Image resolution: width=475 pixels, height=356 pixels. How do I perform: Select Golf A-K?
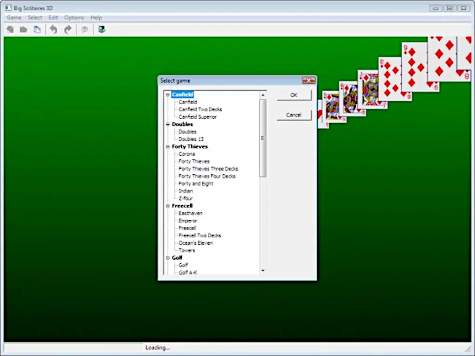pyautogui.click(x=188, y=273)
